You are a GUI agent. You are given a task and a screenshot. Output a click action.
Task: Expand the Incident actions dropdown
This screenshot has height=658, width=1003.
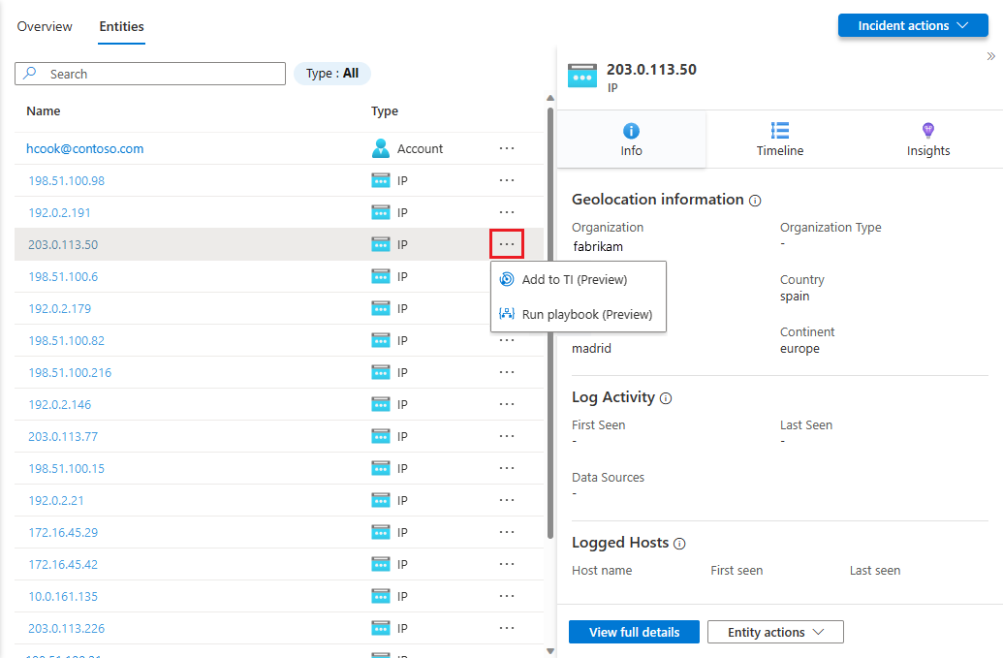click(912, 25)
